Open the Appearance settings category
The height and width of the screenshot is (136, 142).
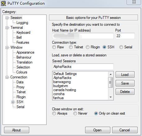[25, 52]
